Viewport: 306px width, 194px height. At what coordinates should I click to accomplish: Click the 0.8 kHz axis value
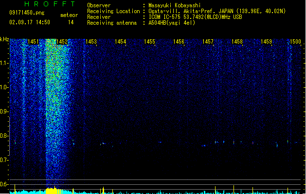[x=4, y=136]
